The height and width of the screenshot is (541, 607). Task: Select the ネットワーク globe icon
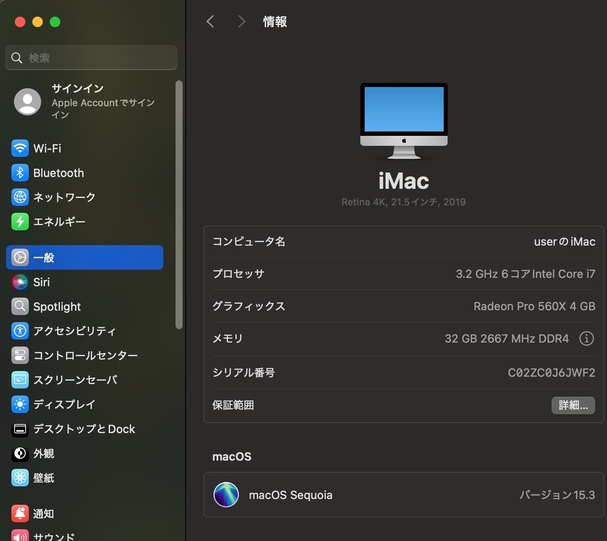[x=20, y=198]
